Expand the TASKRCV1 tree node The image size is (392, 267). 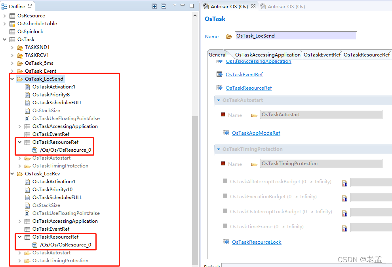[x=12, y=55]
